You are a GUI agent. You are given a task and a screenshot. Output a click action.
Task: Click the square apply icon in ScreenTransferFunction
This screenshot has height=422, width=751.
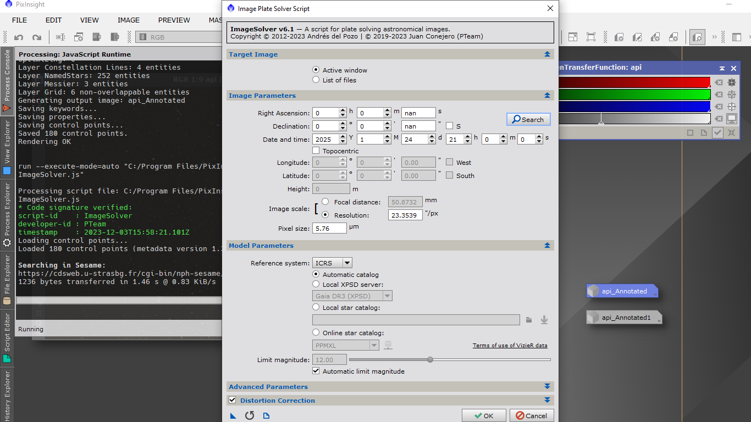coord(691,132)
